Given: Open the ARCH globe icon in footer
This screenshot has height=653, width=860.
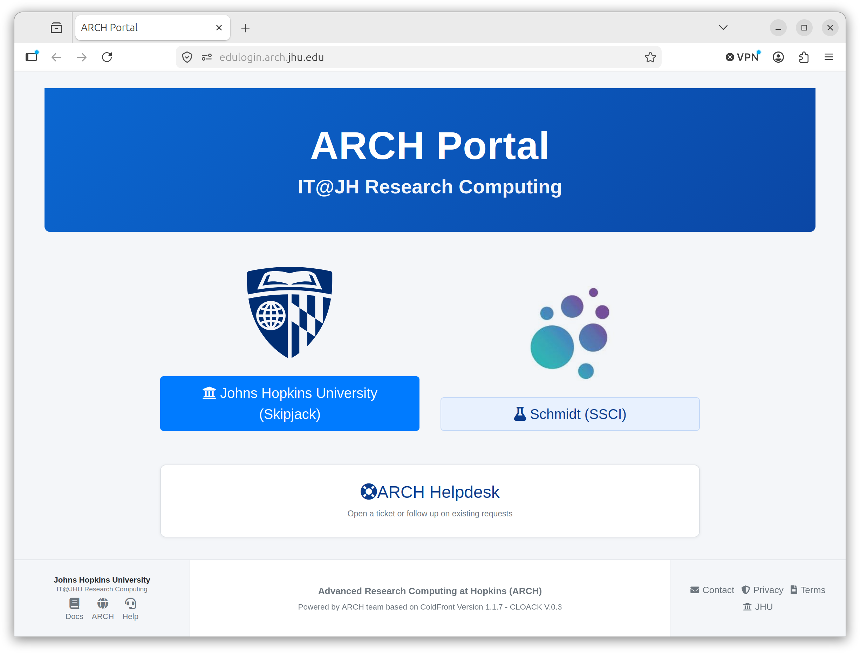Looking at the screenshot, I should (103, 603).
